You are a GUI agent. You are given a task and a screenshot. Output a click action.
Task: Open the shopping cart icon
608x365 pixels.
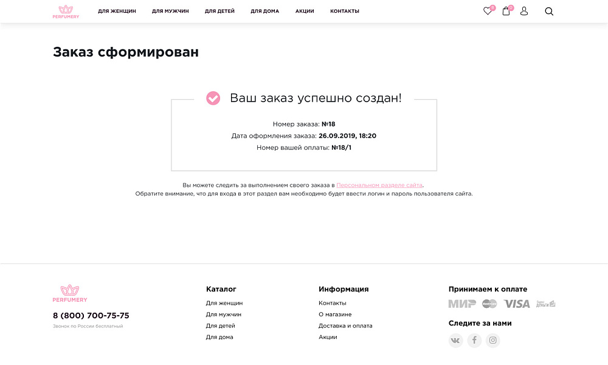(x=505, y=11)
